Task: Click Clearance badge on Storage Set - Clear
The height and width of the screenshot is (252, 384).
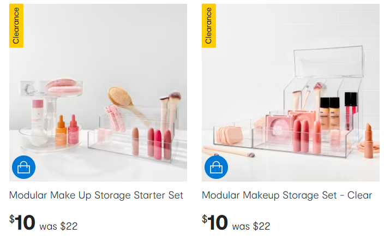Action: click(x=209, y=26)
